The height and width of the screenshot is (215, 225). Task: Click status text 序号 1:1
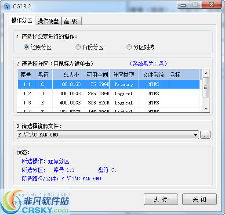click(x=64, y=170)
